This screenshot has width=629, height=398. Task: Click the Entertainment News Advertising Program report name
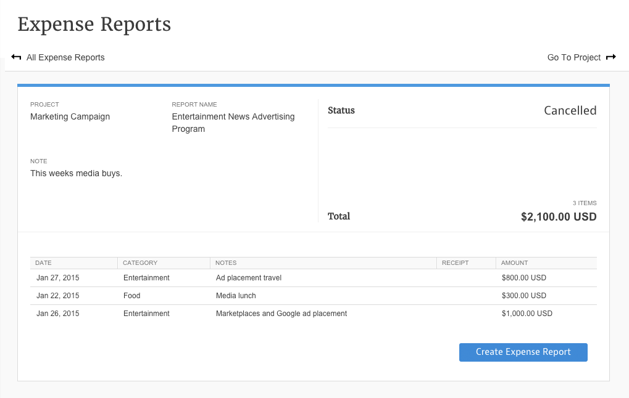233,123
